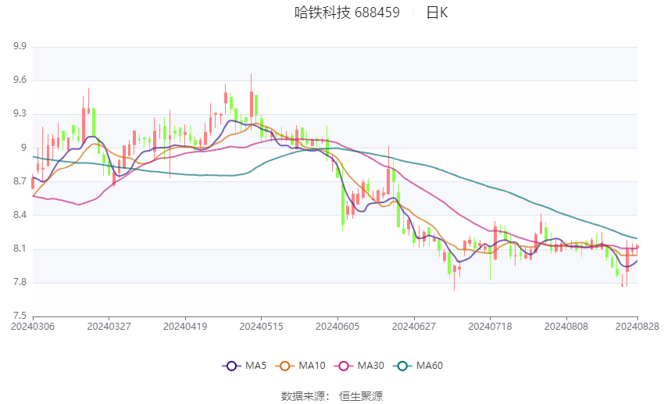Select the 20240828 date axis label

point(637,327)
